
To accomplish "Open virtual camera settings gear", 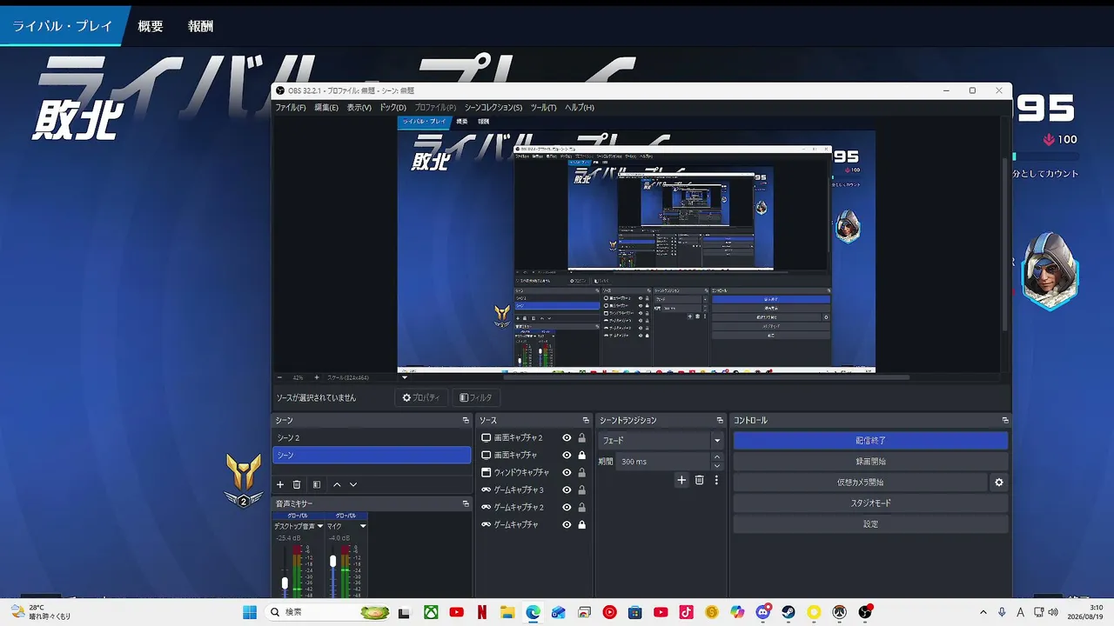I will [x=999, y=483].
